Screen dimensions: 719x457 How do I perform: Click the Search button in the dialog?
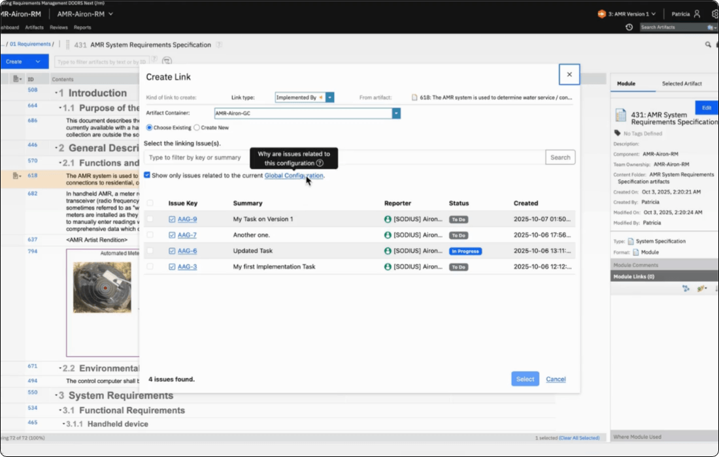tap(560, 157)
